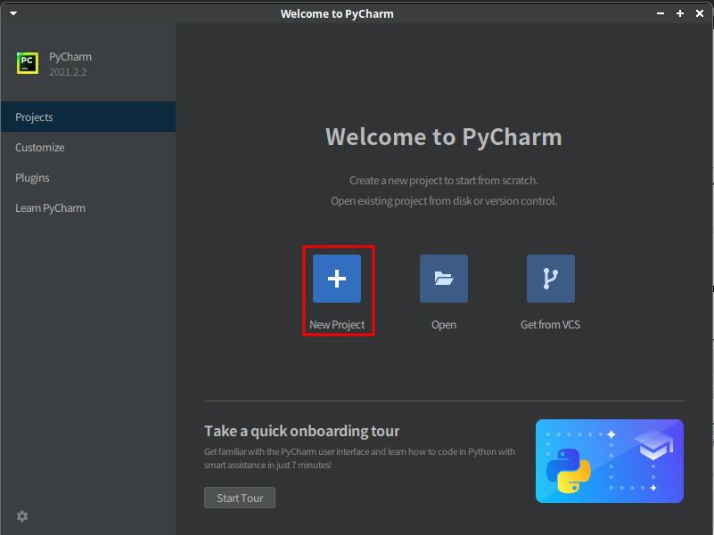The height and width of the screenshot is (535, 714).
Task: Click the Open folder icon
Action: click(x=444, y=279)
